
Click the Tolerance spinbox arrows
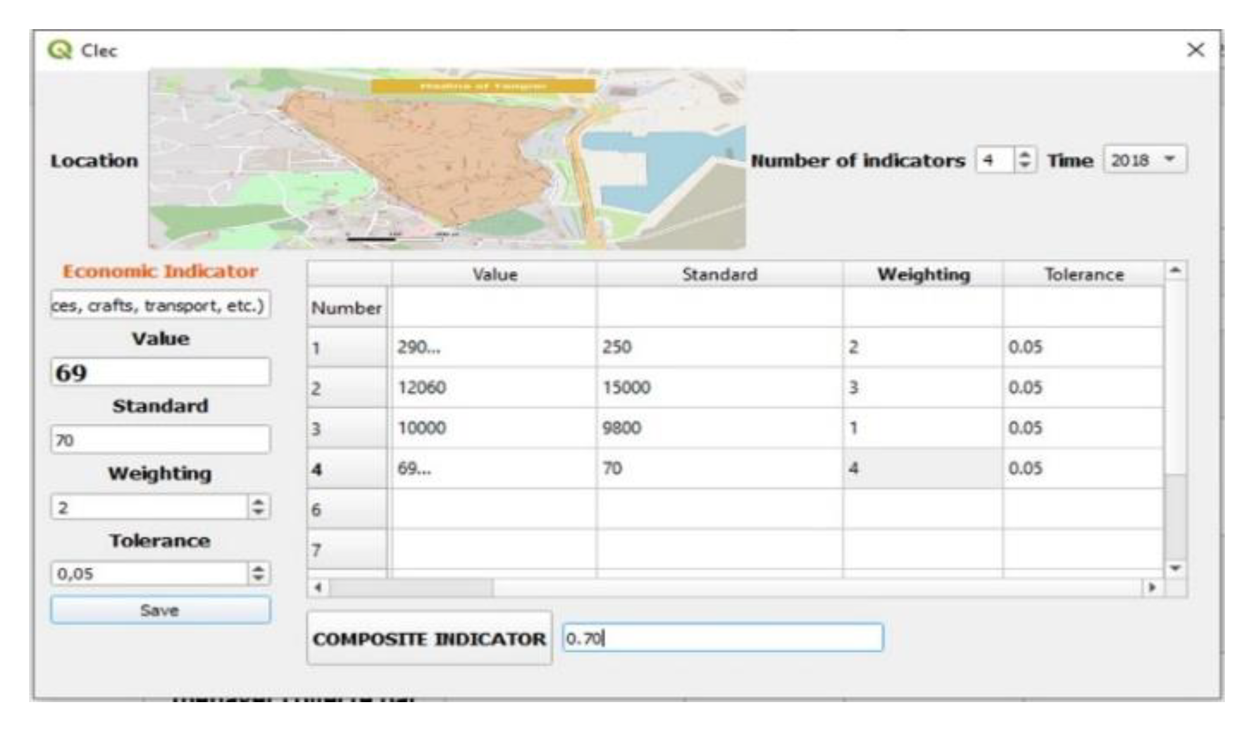(x=258, y=574)
